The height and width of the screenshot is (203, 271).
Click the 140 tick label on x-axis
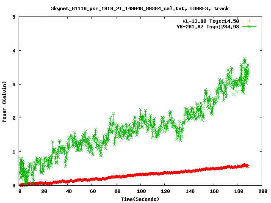189,192
